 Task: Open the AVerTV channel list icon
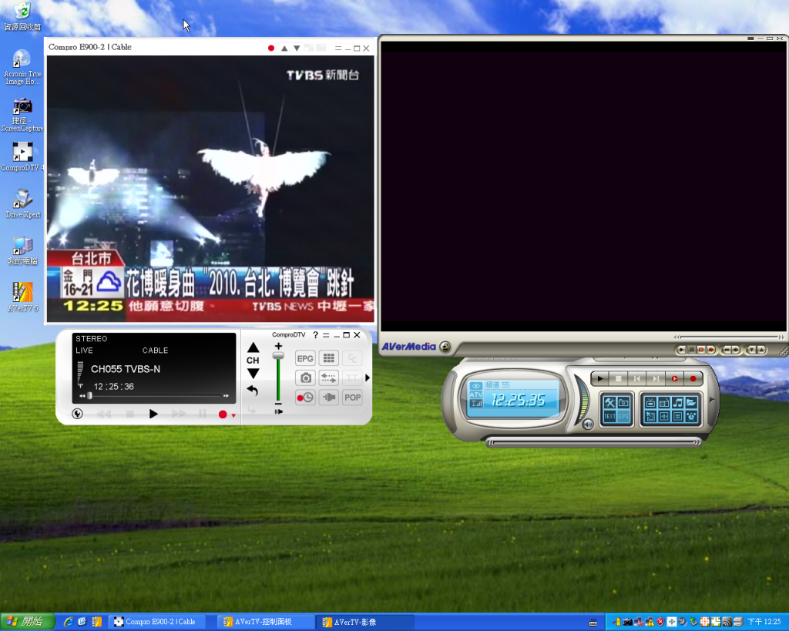[x=678, y=416]
